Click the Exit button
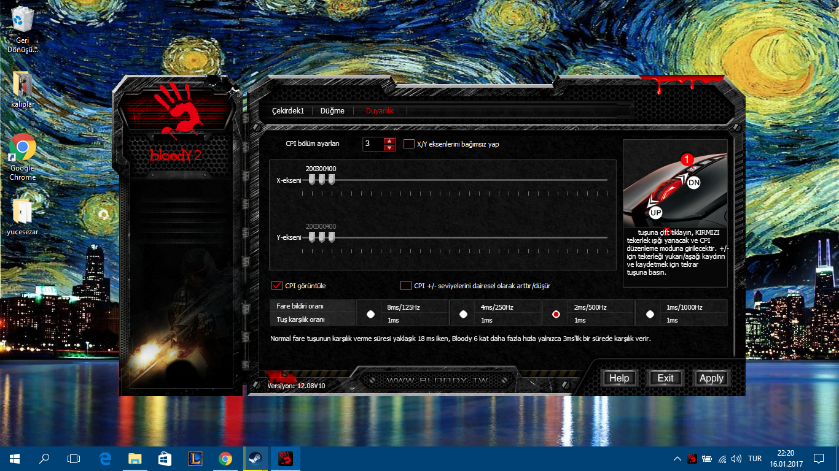Viewport: 839px width, 471px height. 665,378
